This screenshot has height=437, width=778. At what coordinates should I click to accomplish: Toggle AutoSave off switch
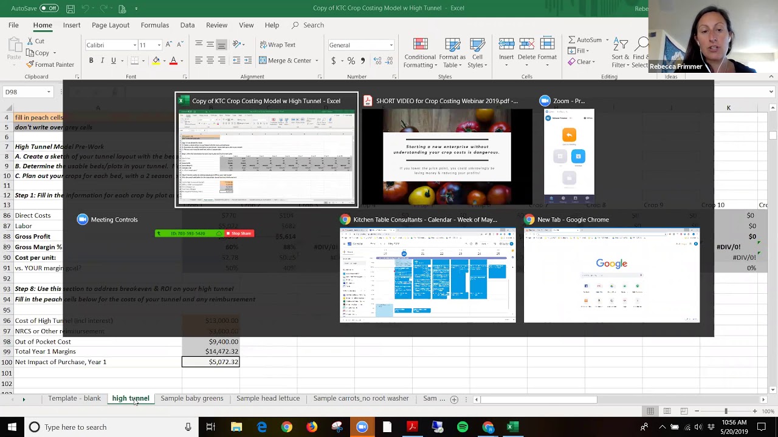click(x=49, y=8)
